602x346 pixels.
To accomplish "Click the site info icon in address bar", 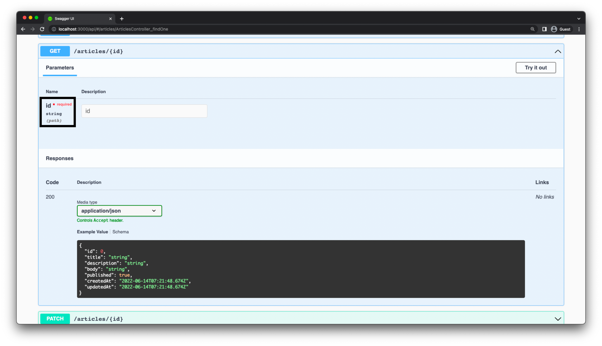I will click(54, 29).
